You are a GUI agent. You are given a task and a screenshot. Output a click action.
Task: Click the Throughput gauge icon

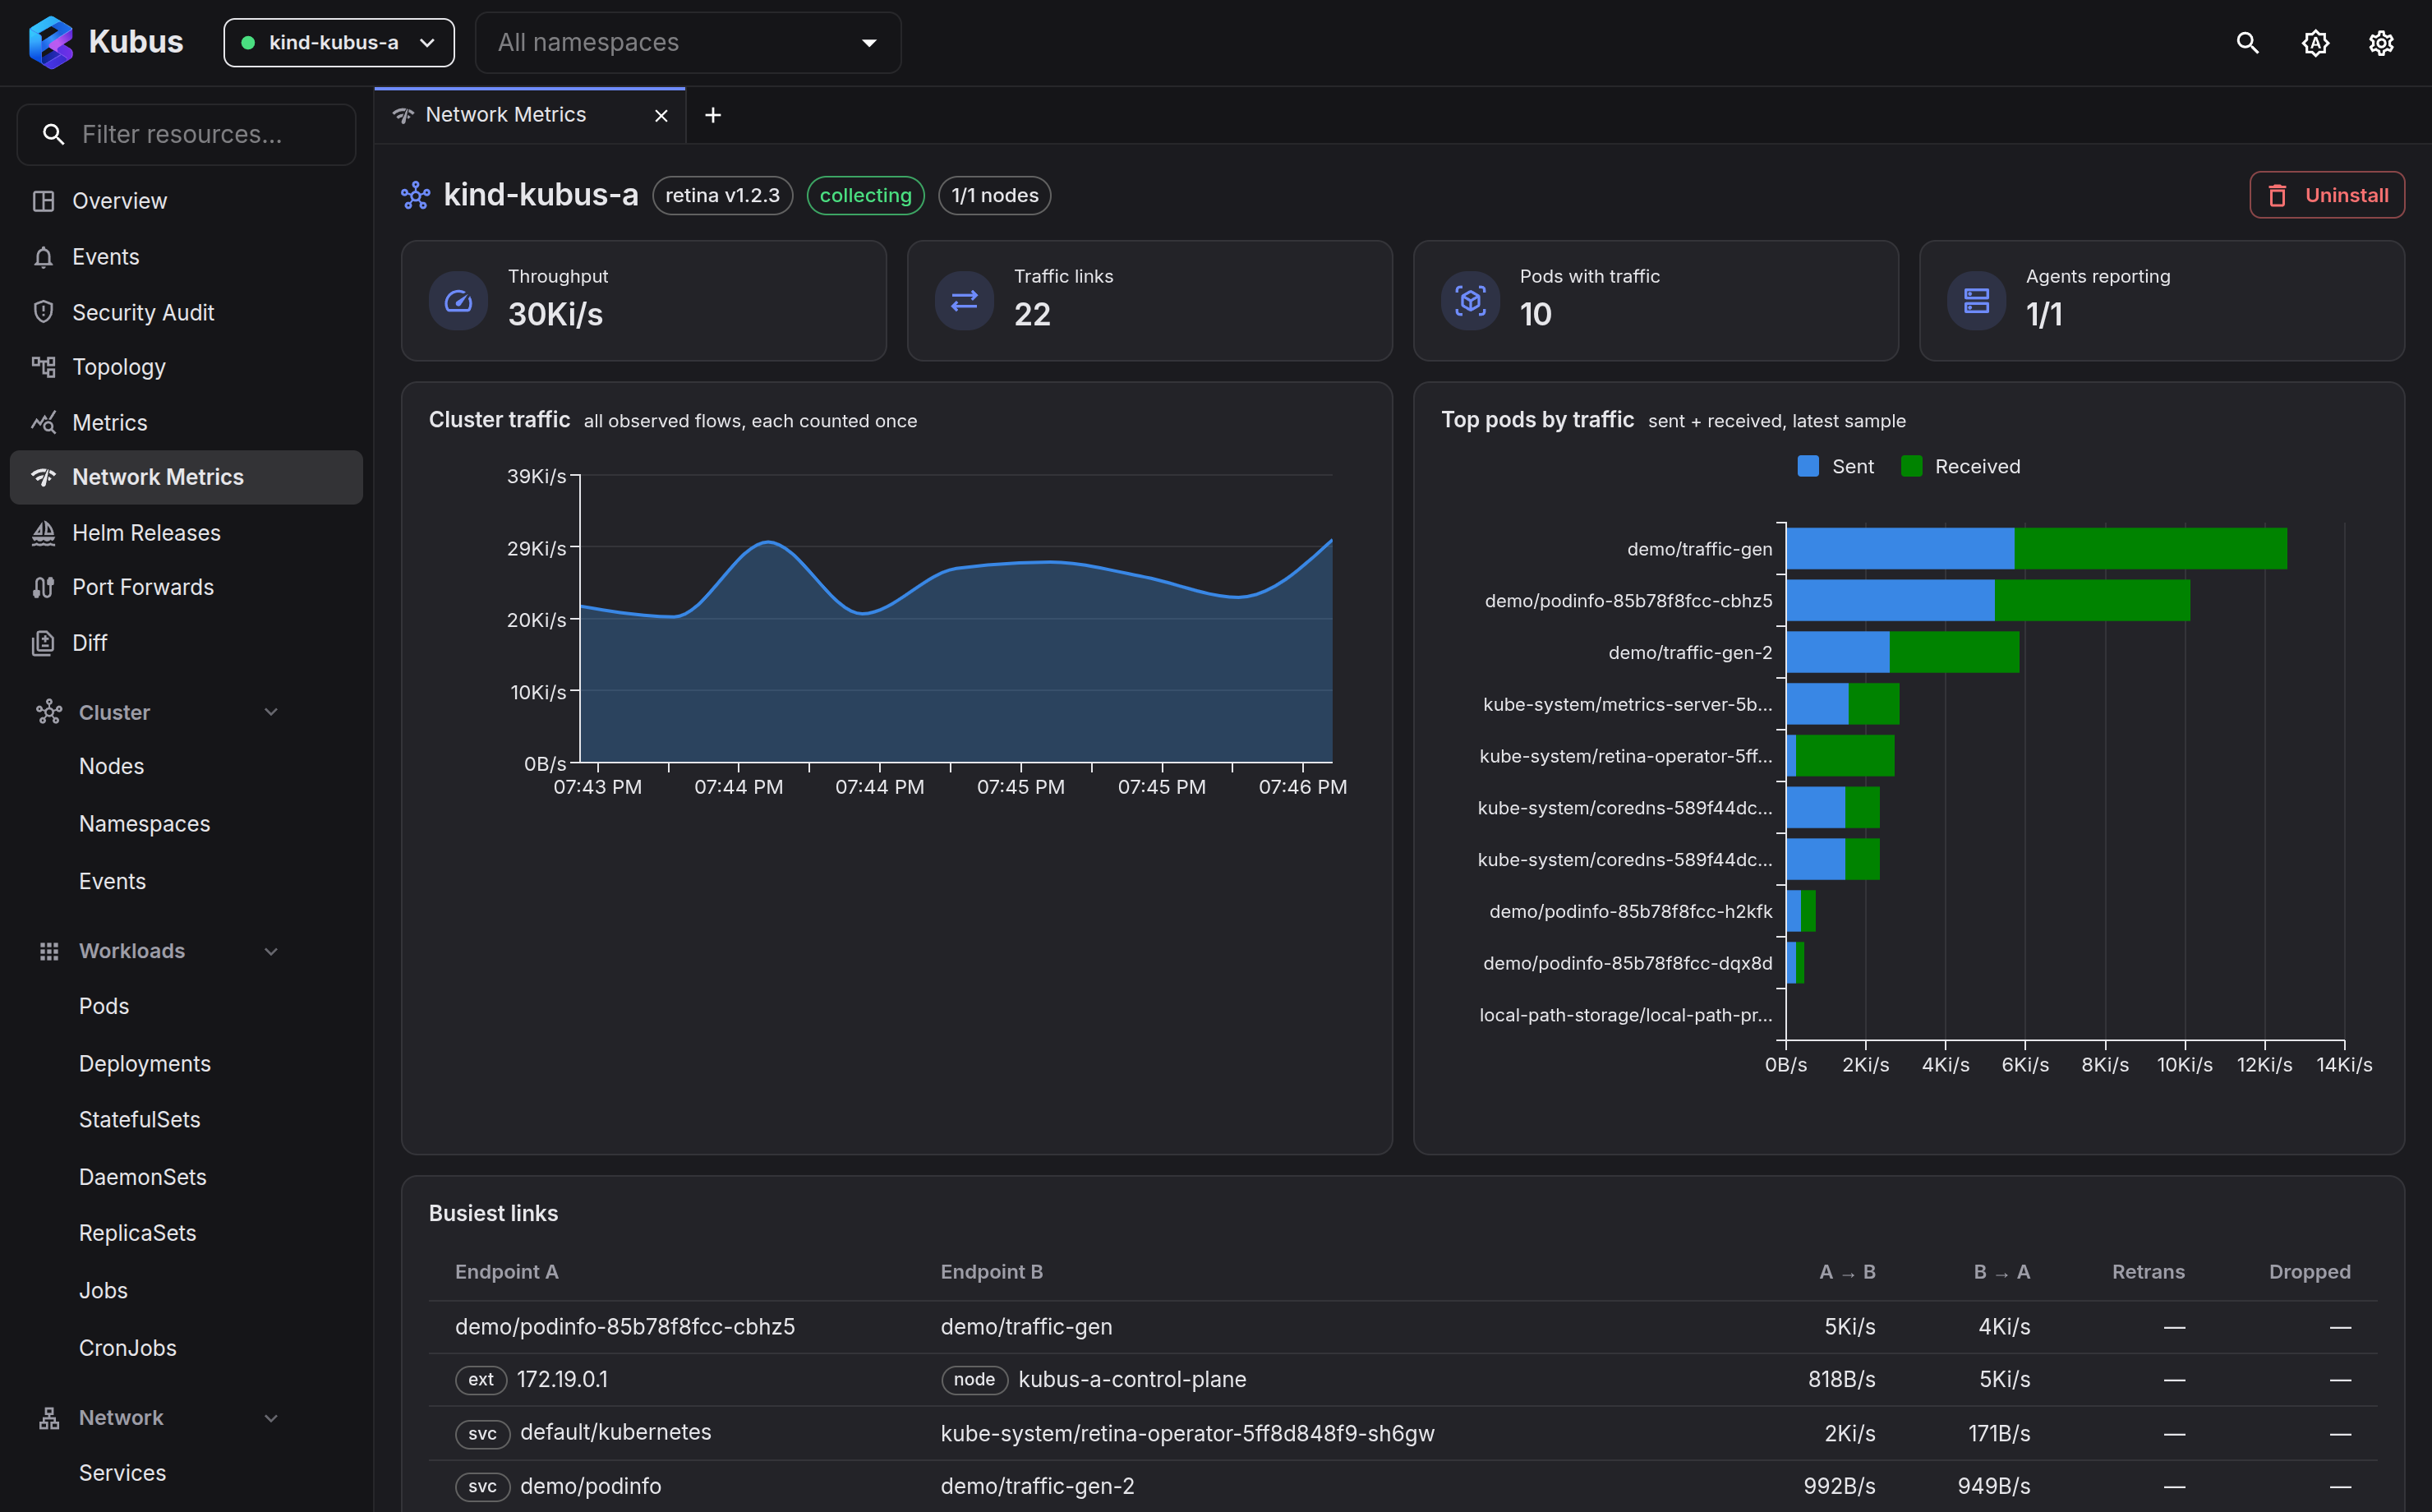[458, 300]
